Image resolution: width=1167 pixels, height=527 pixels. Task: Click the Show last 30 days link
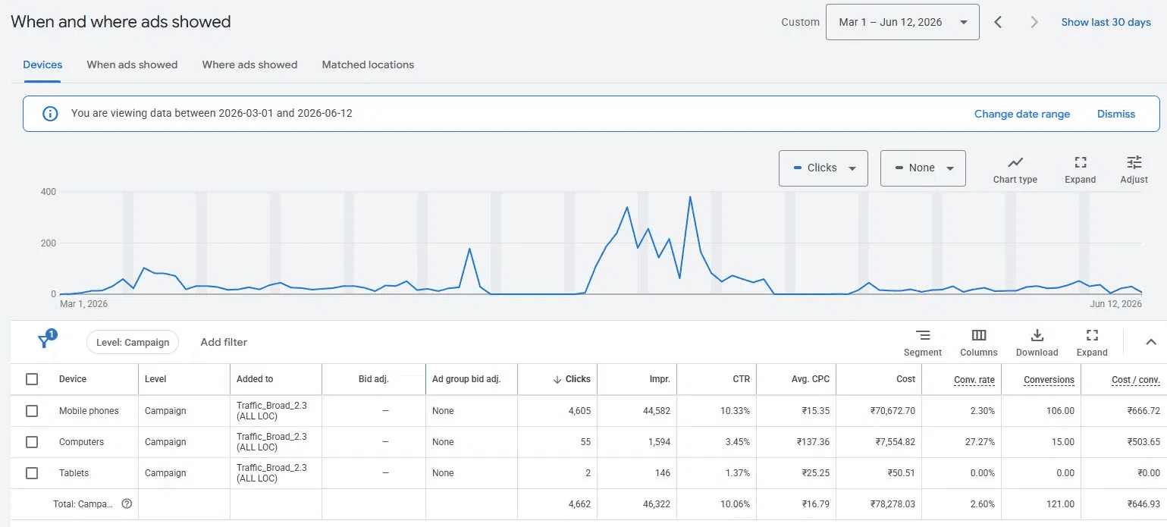[1106, 22]
